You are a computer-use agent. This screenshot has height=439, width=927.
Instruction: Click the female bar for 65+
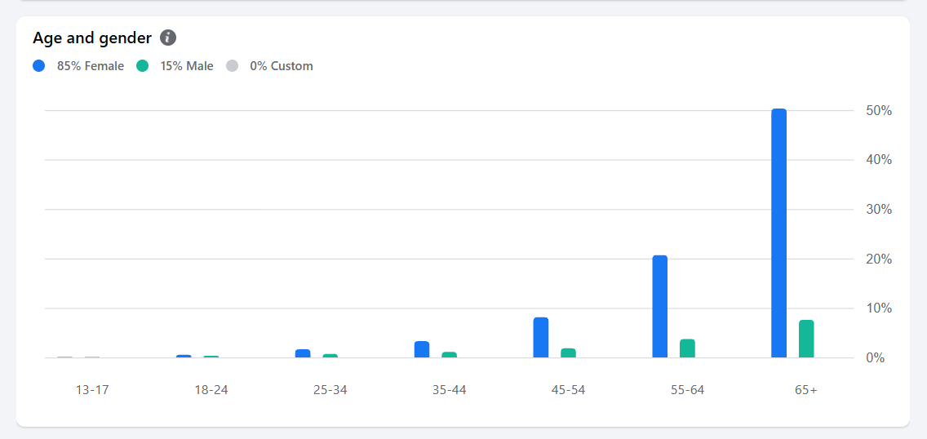coord(779,233)
